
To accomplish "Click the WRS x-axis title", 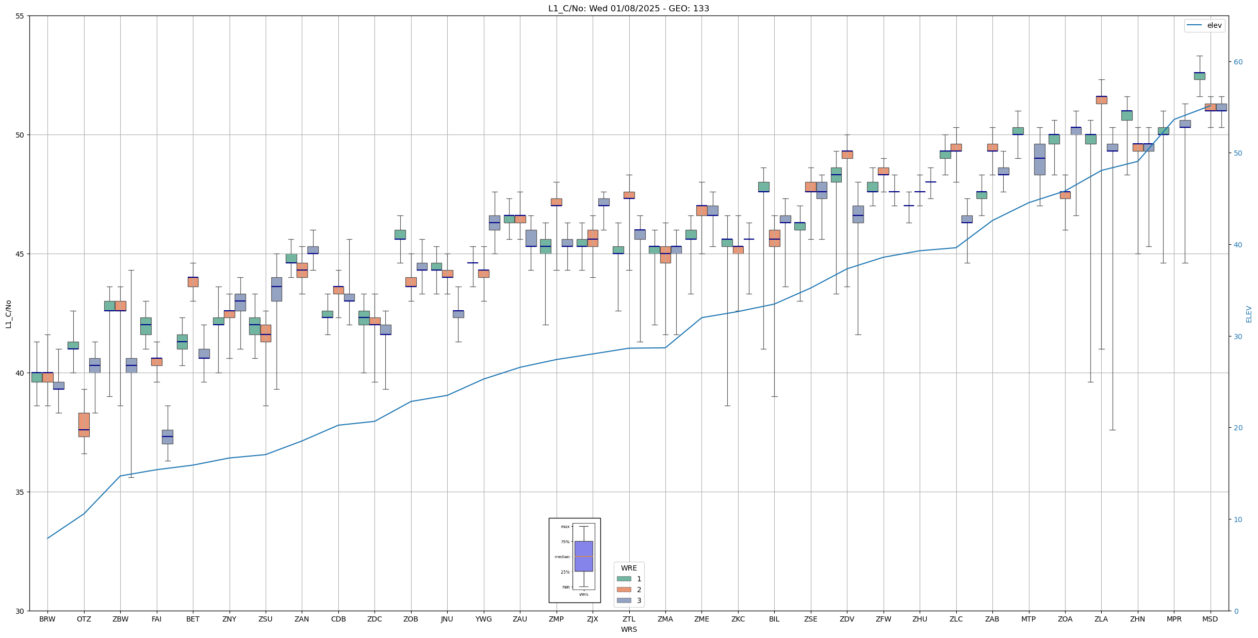I will tap(629, 629).
